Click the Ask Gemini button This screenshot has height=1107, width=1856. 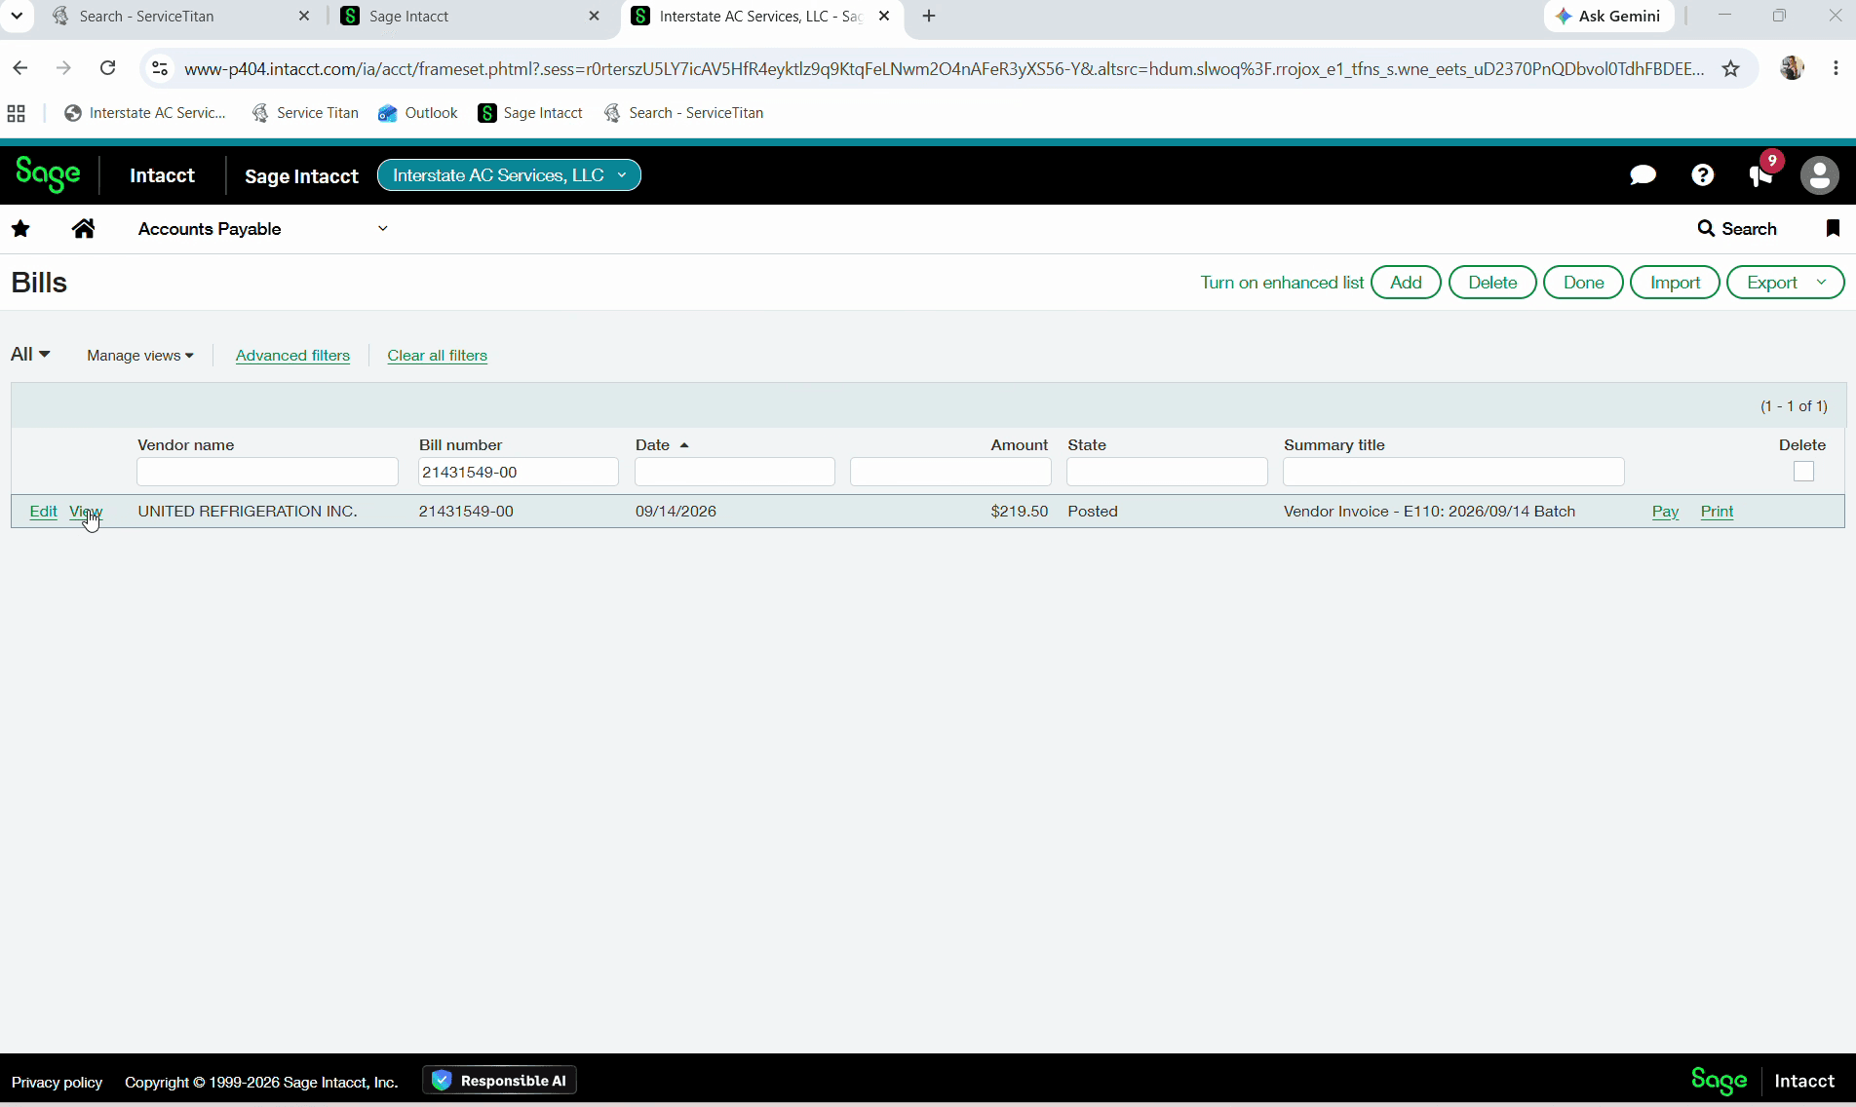[x=1608, y=16]
